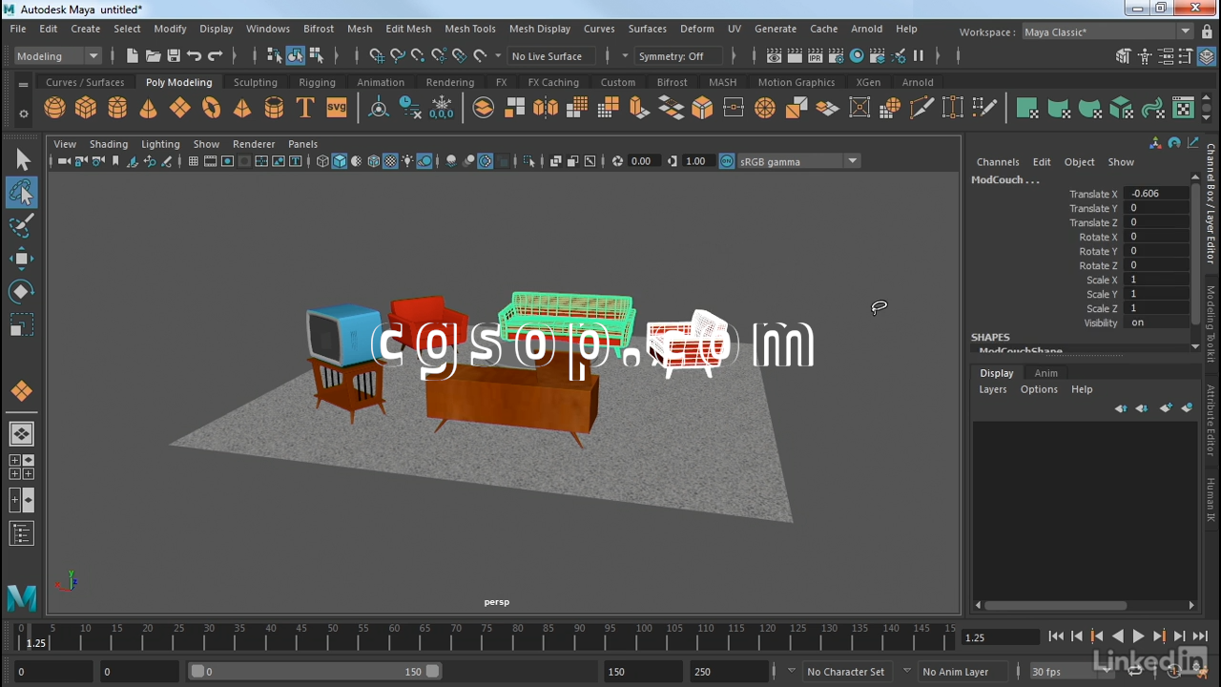Activate the Scale tool in the toolbox

click(x=22, y=324)
